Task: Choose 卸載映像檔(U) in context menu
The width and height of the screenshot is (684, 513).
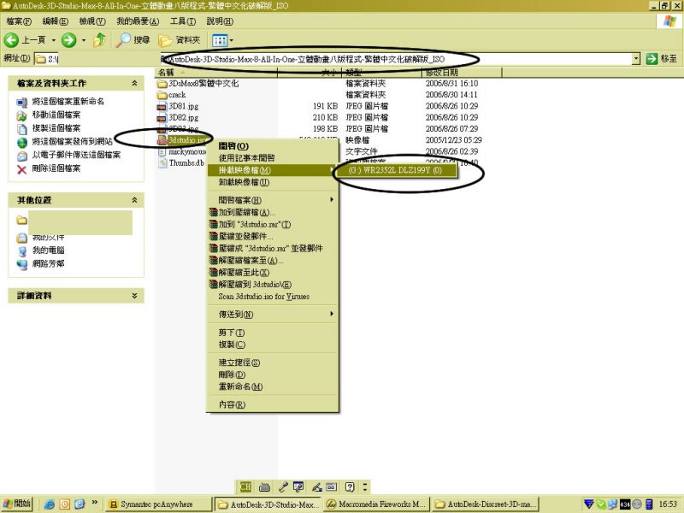Action: pyautogui.click(x=272, y=182)
